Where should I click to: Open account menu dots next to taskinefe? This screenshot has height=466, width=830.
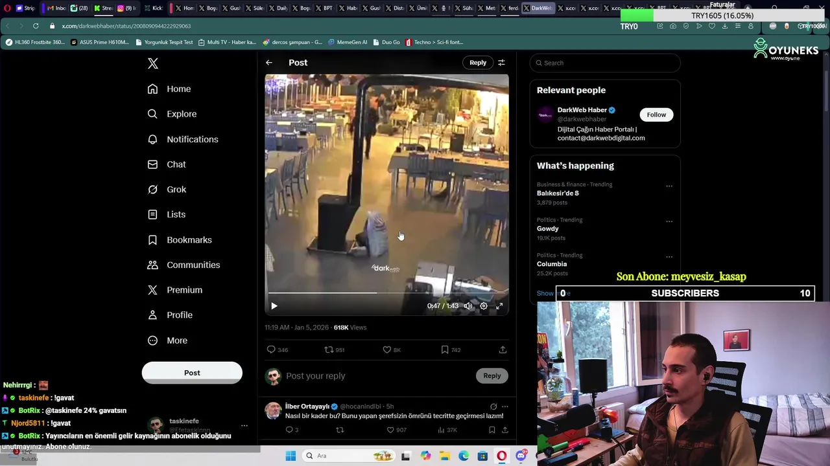pos(244,425)
